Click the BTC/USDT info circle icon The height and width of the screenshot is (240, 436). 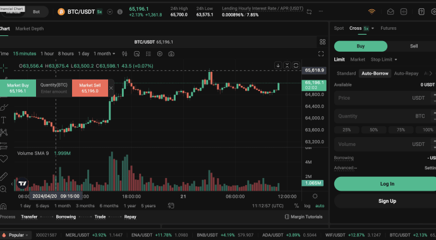[x=120, y=11]
